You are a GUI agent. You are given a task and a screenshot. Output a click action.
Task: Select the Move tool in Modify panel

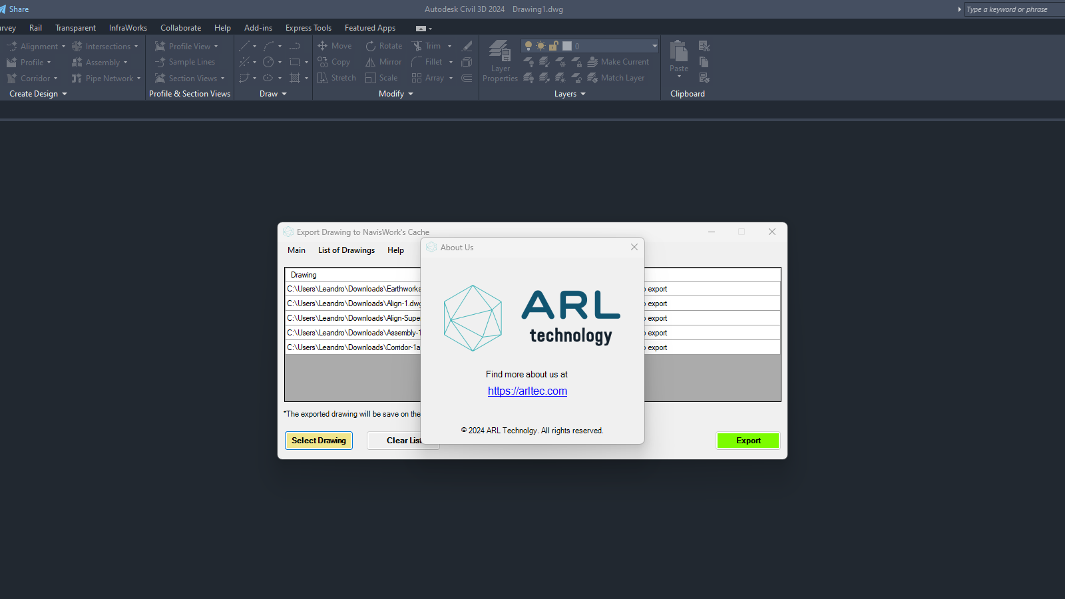coord(335,46)
